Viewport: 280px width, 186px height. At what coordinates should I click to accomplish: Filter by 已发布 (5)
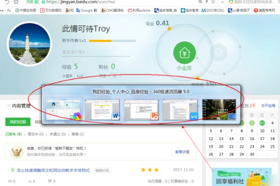(x=14, y=134)
